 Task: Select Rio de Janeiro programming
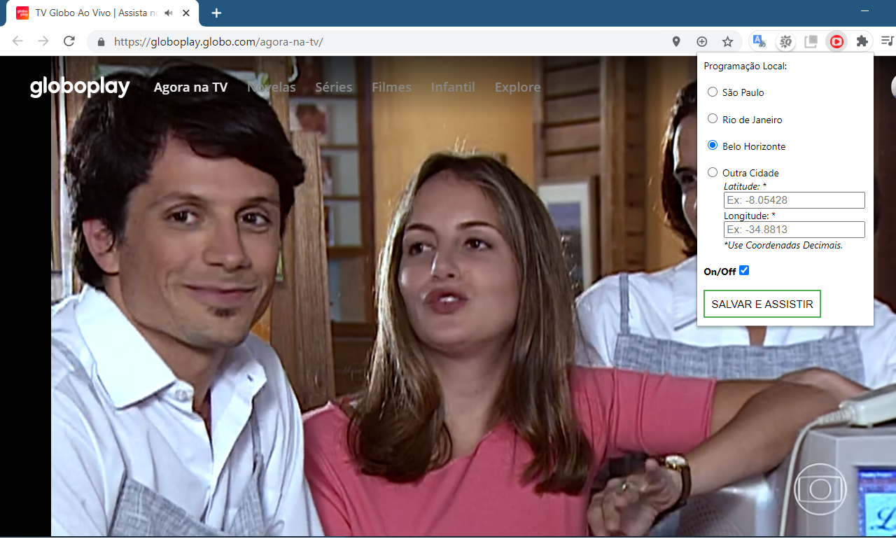tap(712, 118)
